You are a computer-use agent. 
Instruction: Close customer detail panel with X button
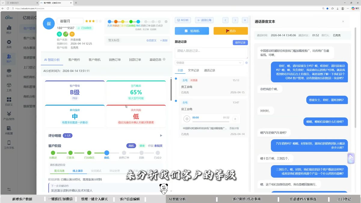[x=245, y=20]
